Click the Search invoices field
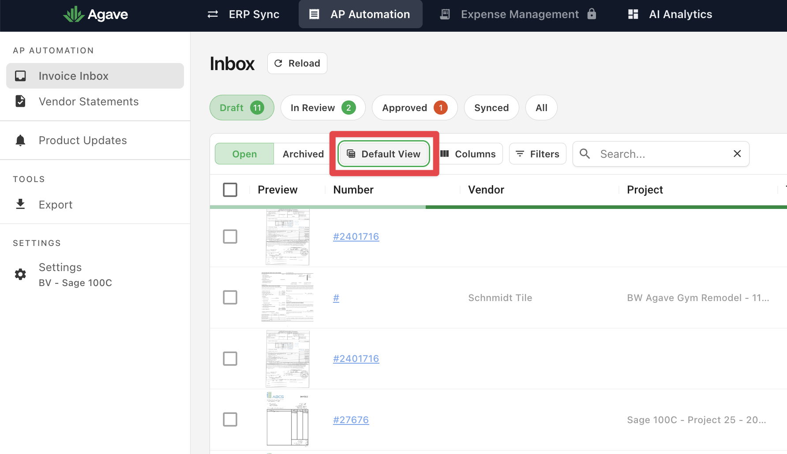 (x=661, y=154)
